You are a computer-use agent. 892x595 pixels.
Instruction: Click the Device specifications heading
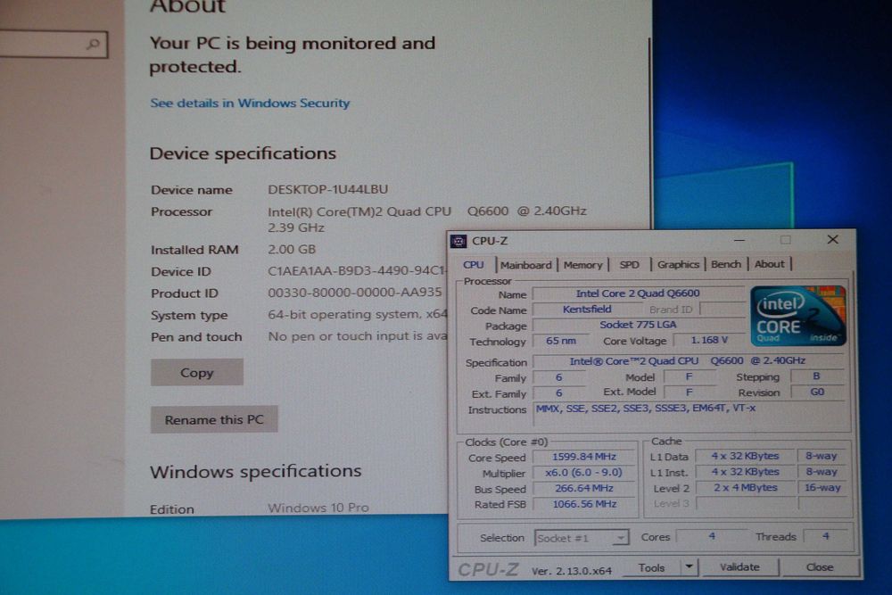tap(243, 153)
